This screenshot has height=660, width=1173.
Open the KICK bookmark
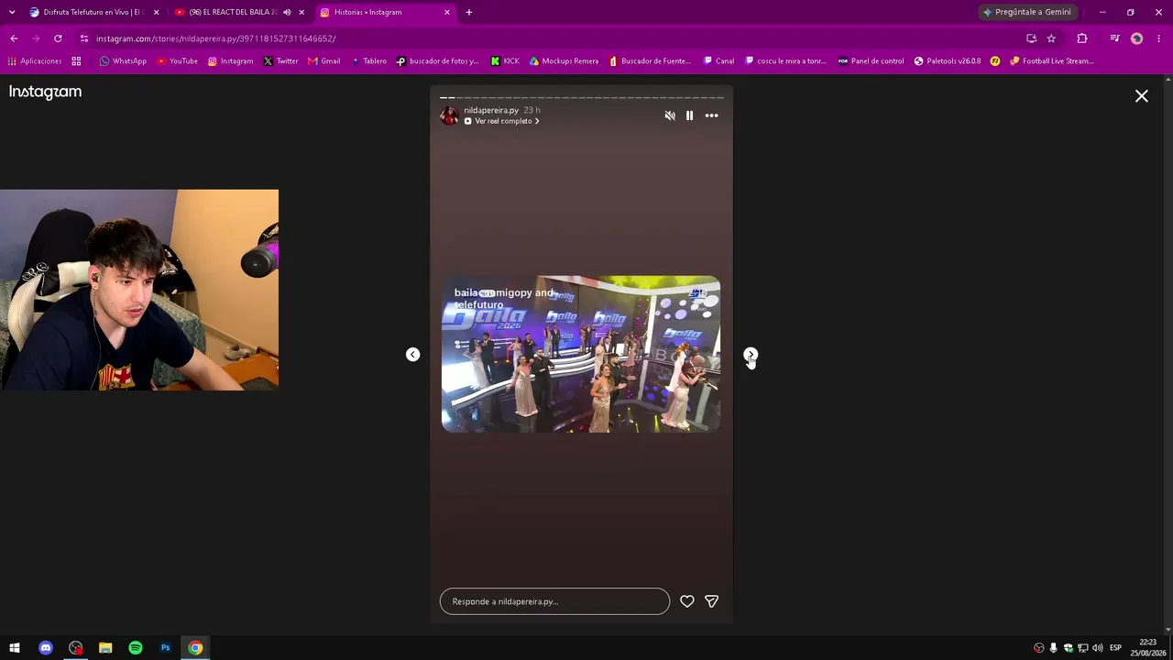(x=505, y=61)
